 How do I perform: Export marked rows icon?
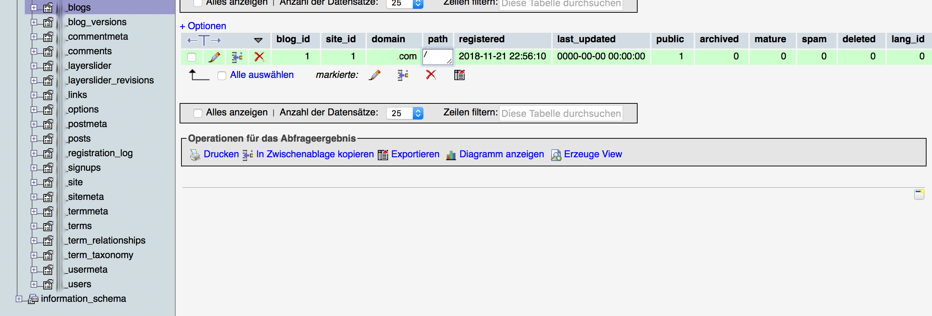click(459, 75)
